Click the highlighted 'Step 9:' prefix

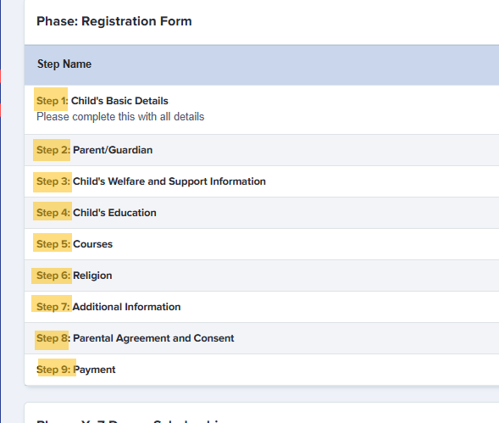[57, 367]
